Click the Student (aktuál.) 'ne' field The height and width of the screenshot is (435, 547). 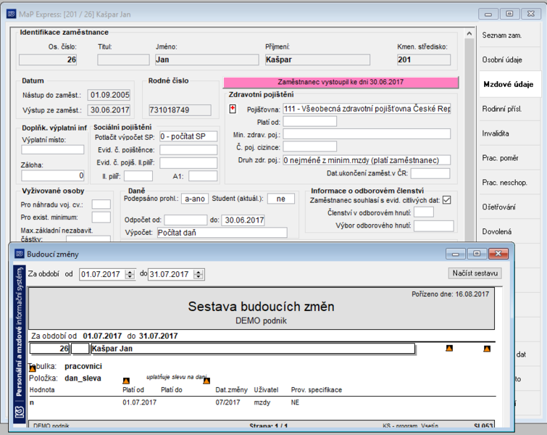[281, 199]
